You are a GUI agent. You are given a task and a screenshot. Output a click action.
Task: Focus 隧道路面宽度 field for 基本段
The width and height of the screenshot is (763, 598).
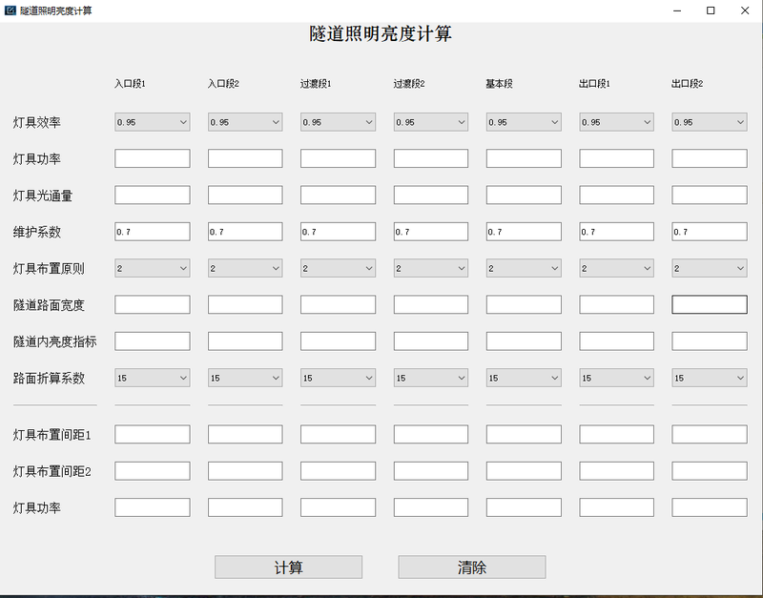pyautogui.click(x=524, y=304)
